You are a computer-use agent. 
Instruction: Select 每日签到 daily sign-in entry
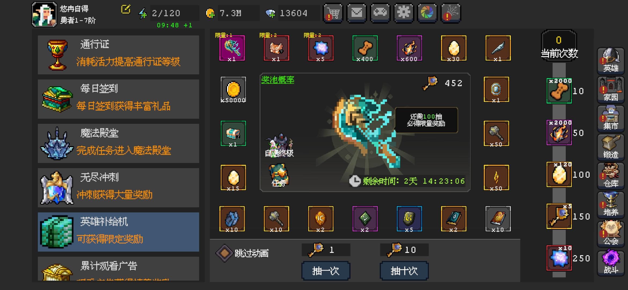pyautogui.click(x=118, y=99)
